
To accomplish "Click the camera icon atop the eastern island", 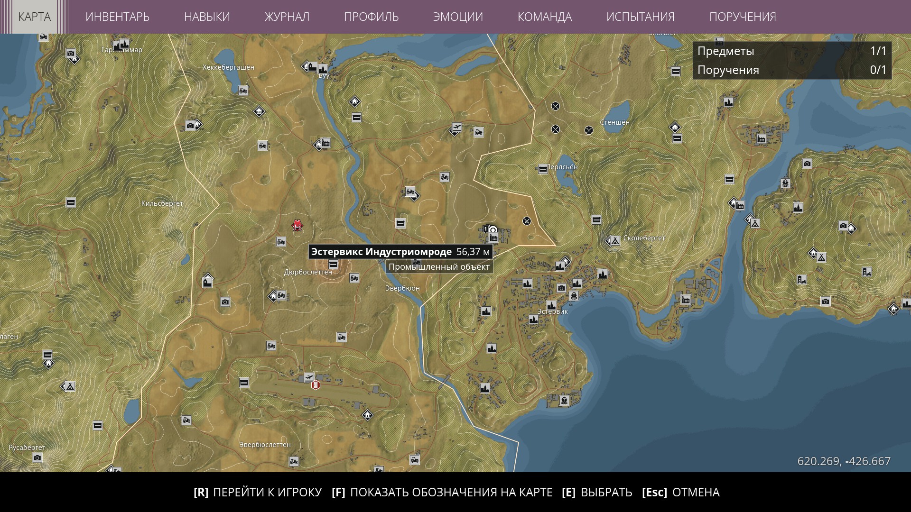I will pos(807,164).
